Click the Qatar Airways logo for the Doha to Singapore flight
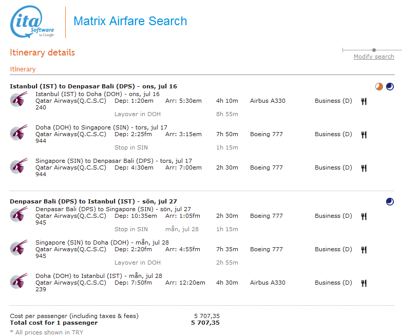402x336 pixels. coord(19,133)
